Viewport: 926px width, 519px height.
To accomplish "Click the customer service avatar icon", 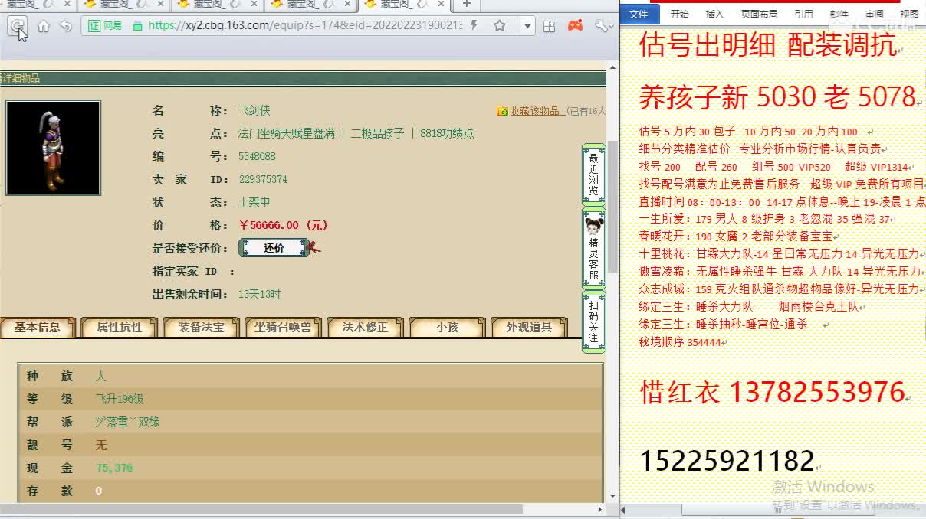I will [x=593, y=226].
